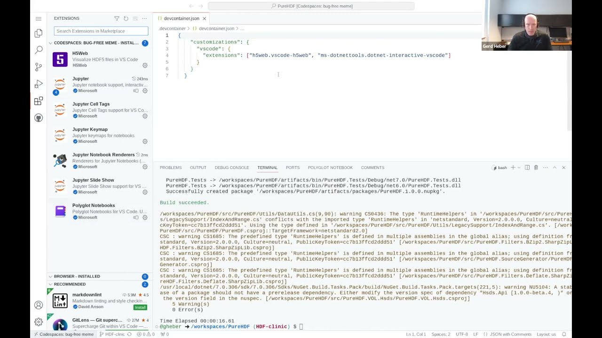The height and width of the screenshot is (338, 602).
Task: Switch to the Problems panel tab
Action: pos(170,168)
